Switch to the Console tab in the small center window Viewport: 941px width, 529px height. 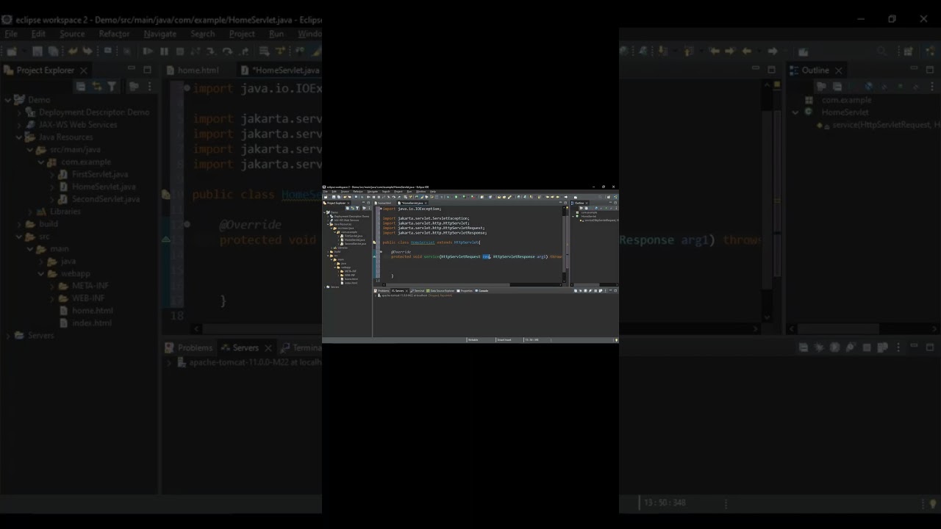[482, 291]
